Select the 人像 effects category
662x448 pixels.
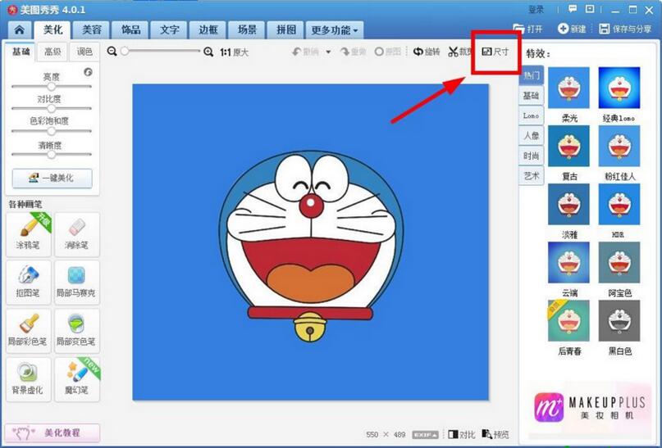click(531, 136)
